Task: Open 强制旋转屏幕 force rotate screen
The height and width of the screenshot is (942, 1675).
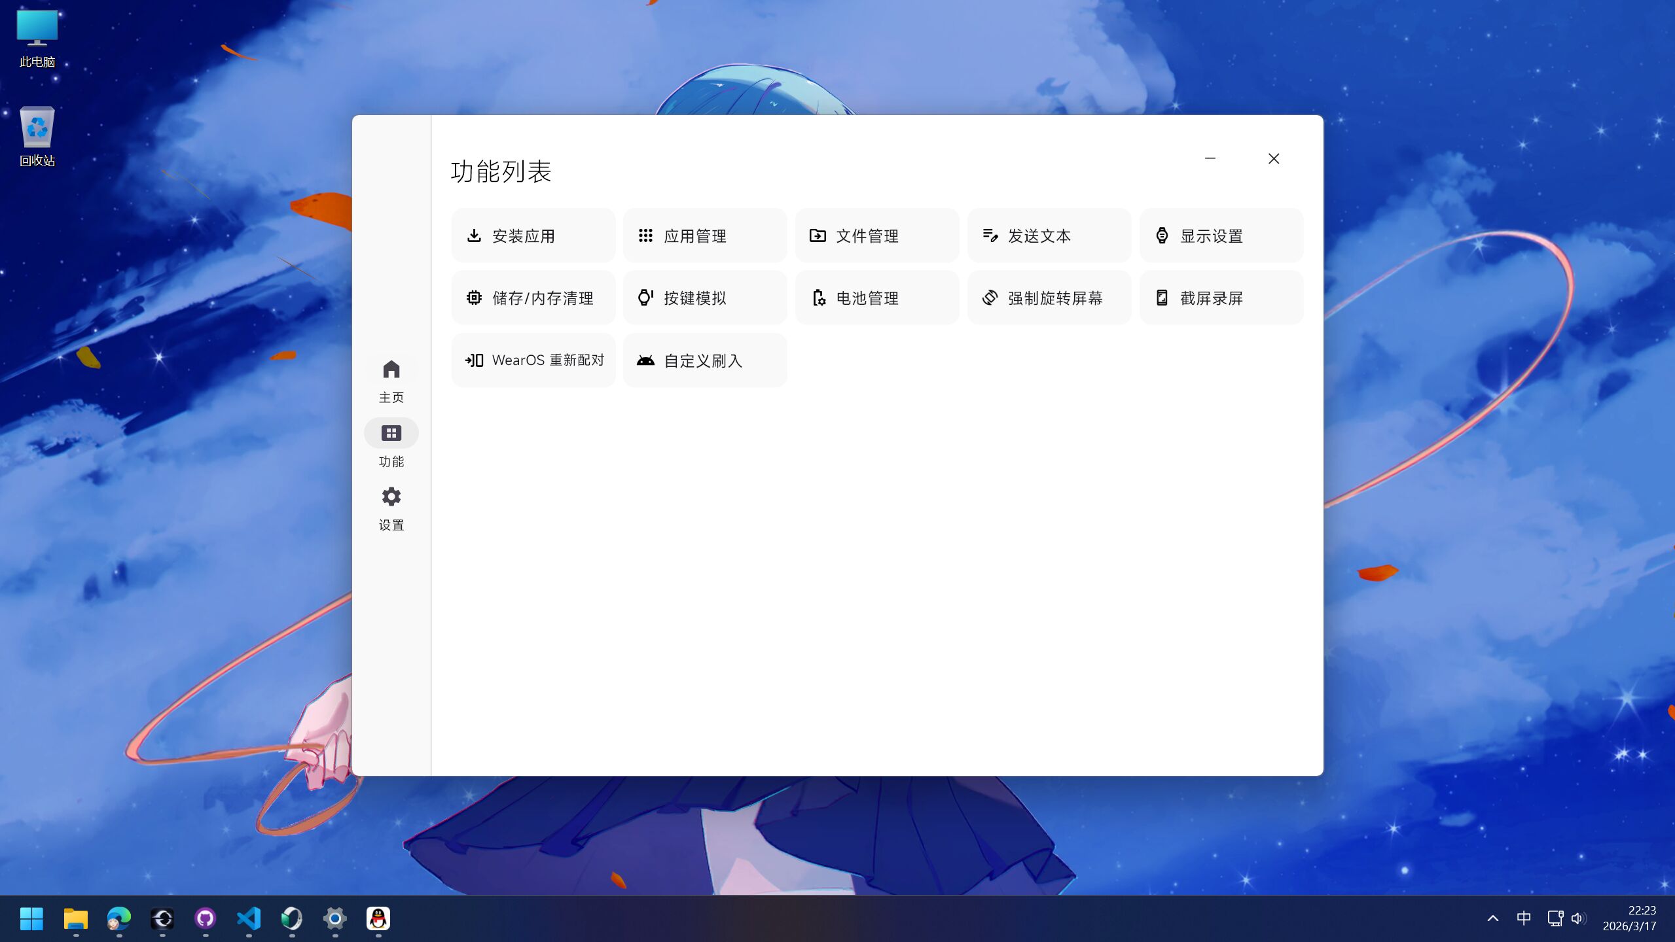Action: (1049, 298)
